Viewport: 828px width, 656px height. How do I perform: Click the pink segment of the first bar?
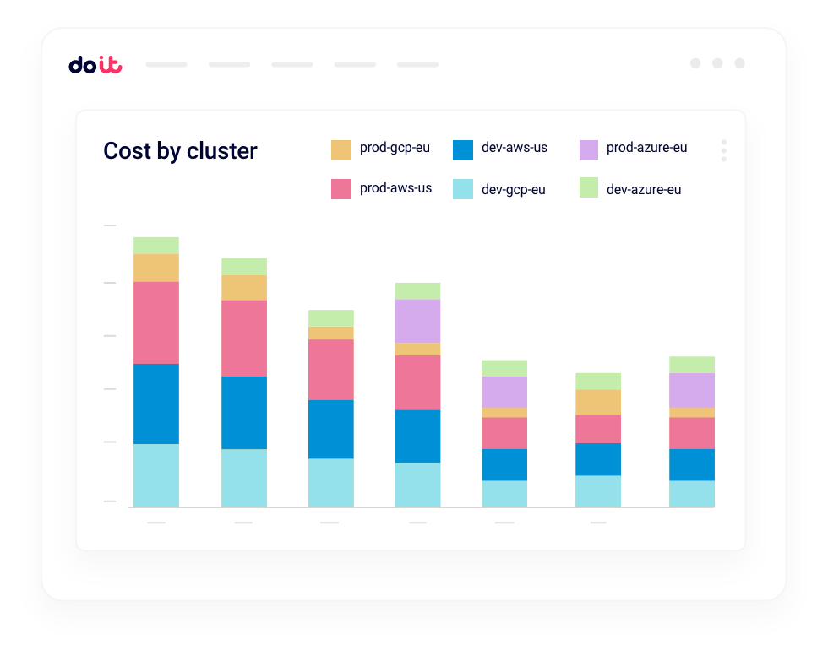pyautogui.click(x=156, y=323)
